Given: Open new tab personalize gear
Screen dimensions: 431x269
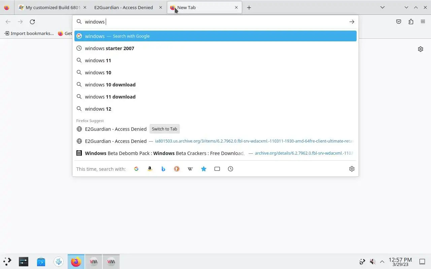Looking at the screenshot, I should pos(421,49).
